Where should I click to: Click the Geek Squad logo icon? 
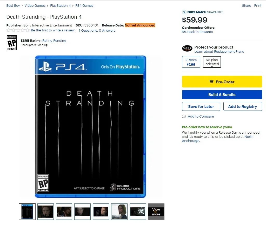pyautogui.click(x=187, y=48)
